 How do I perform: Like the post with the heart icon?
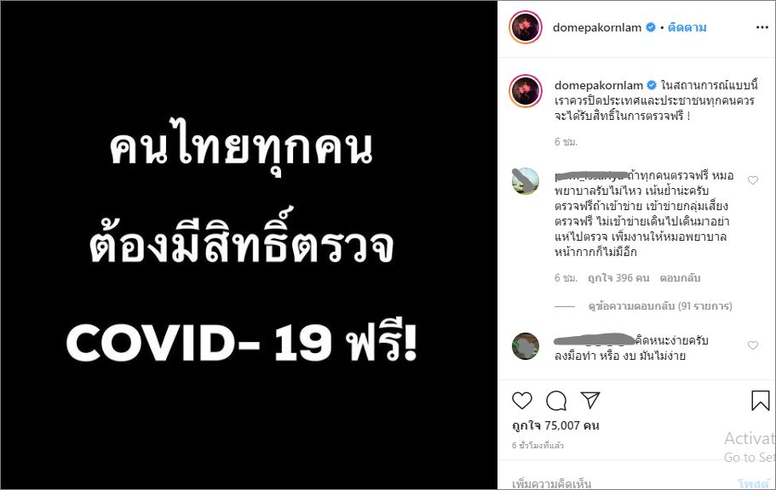coord(521,401)
